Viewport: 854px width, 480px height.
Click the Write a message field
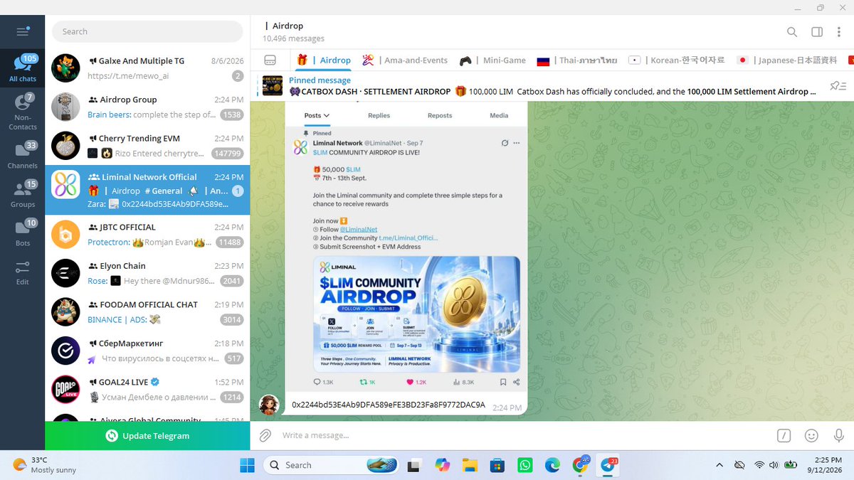(x=523, y=435)
